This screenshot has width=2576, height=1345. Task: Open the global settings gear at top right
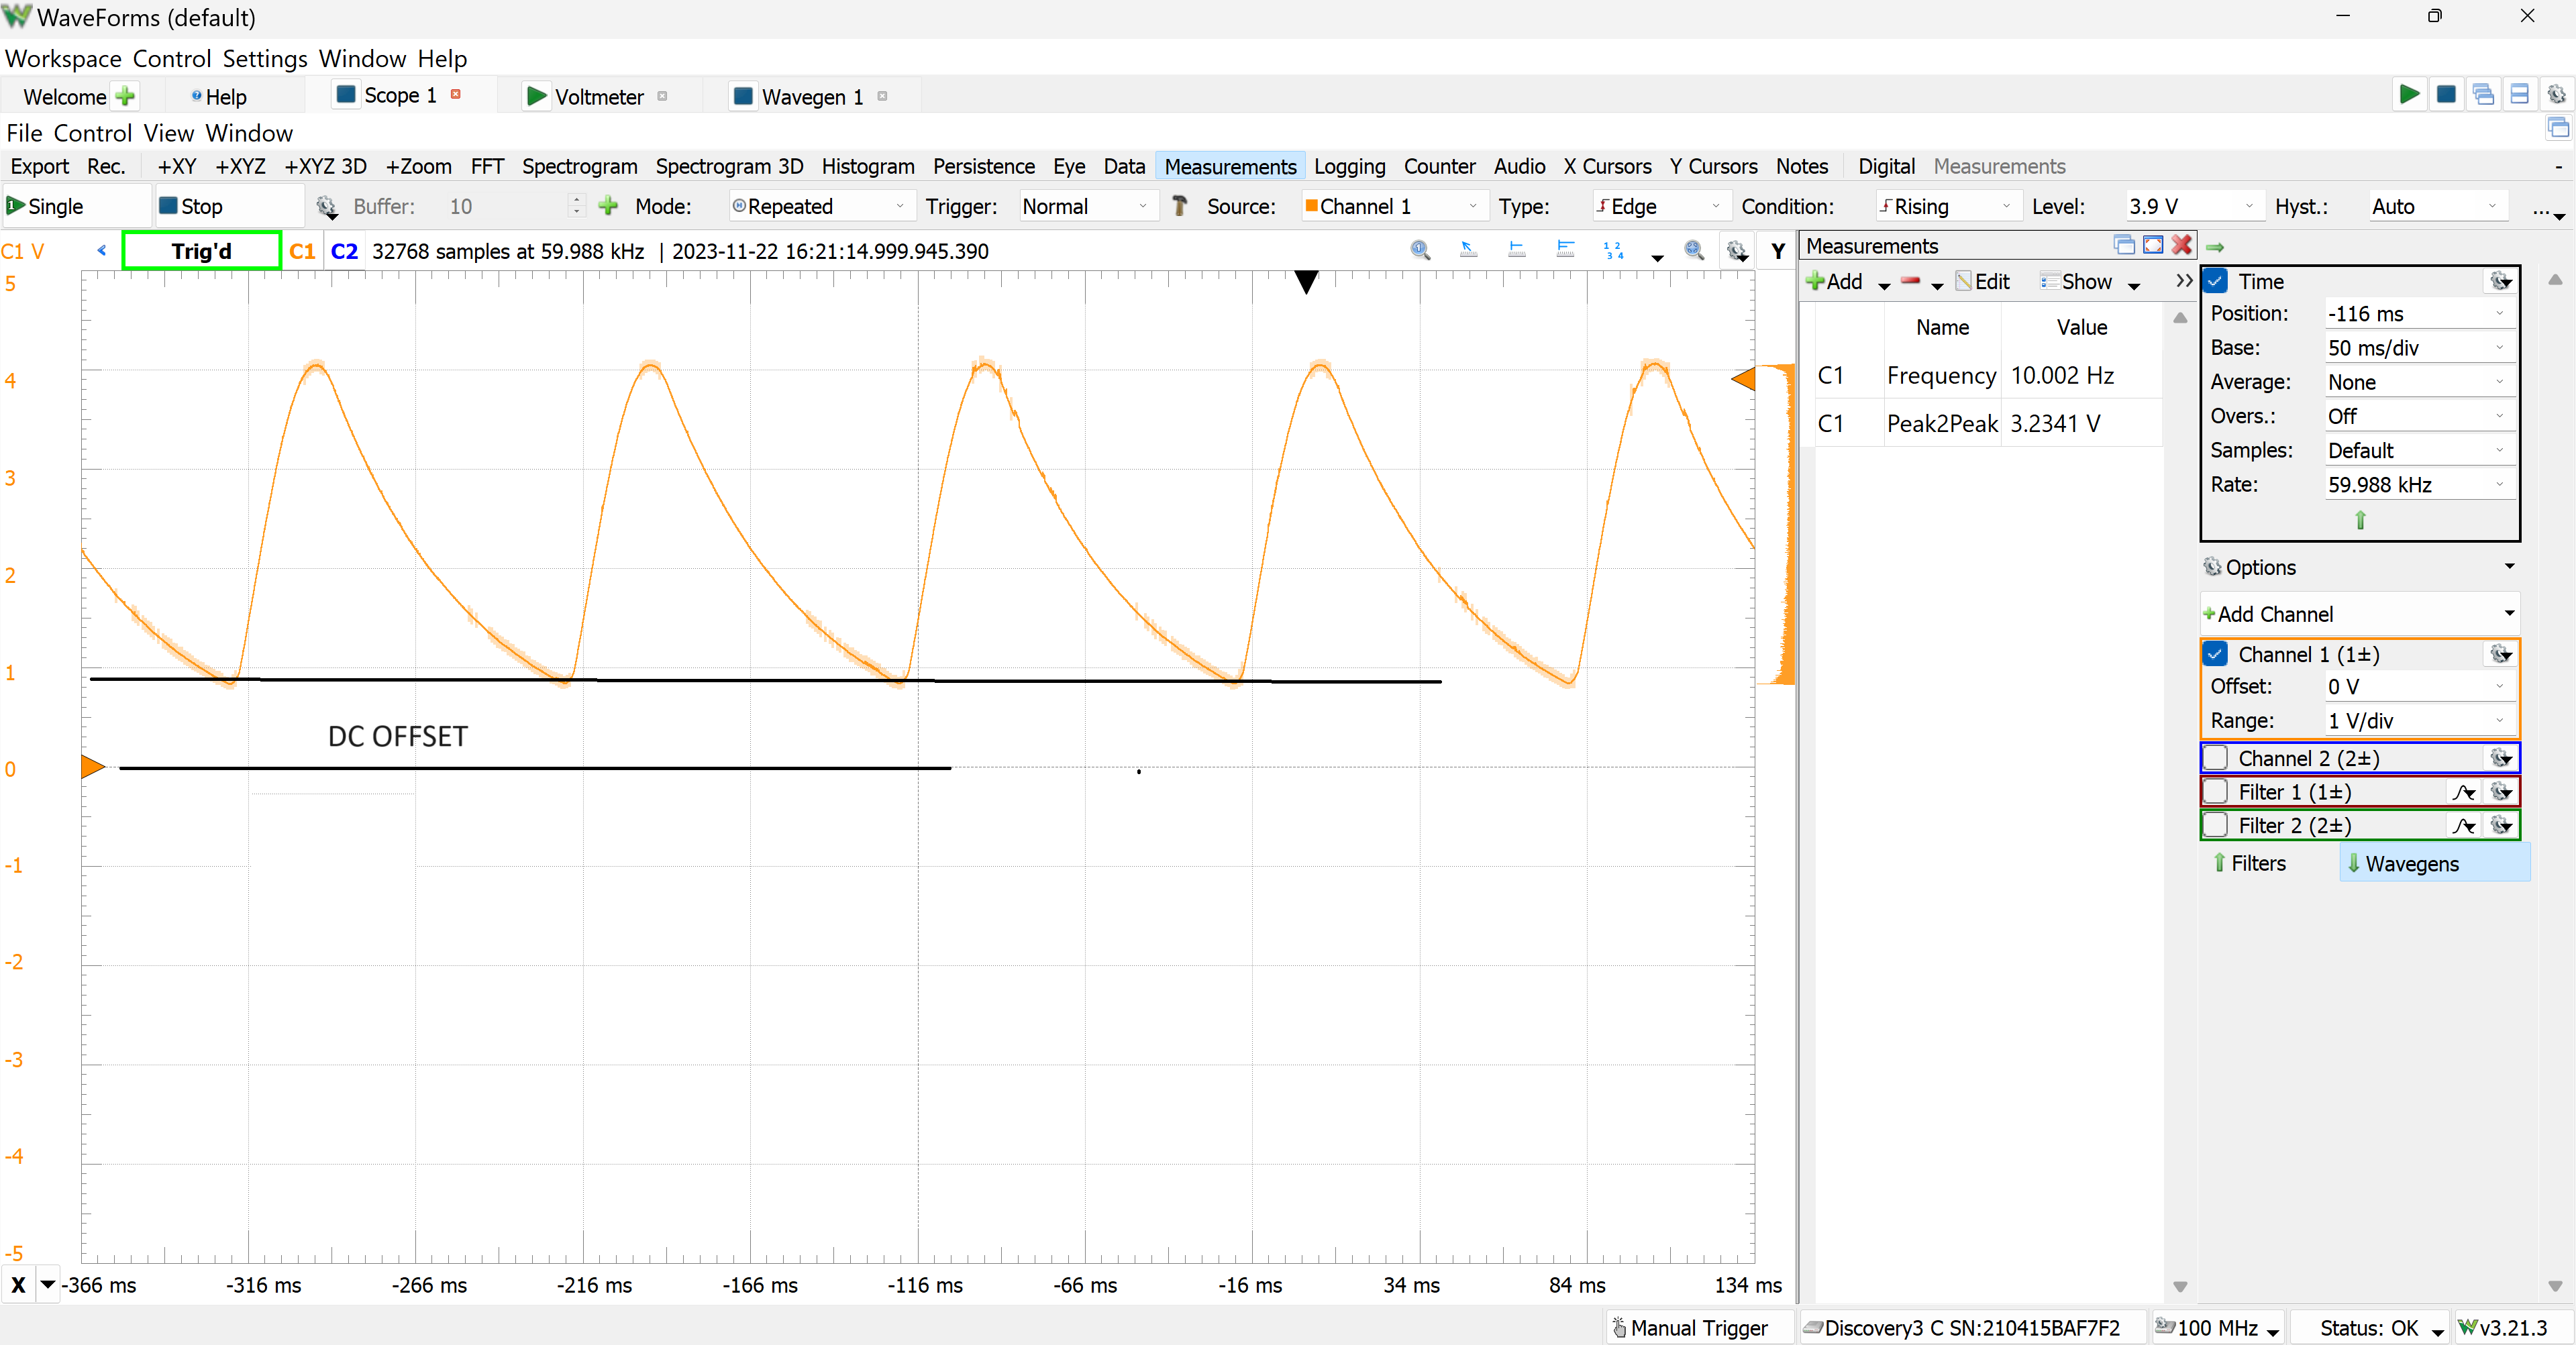(2556, 95)
